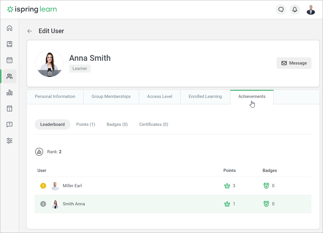Open the calendar icon in sidebar
Viewport: 323px width, 233px height.
(9, 60)
